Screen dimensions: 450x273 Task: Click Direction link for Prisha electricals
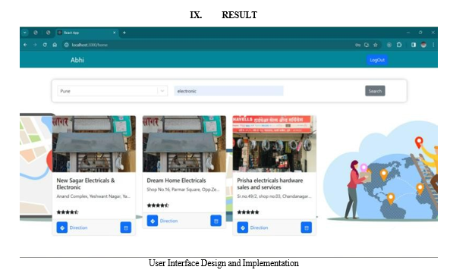259,227
